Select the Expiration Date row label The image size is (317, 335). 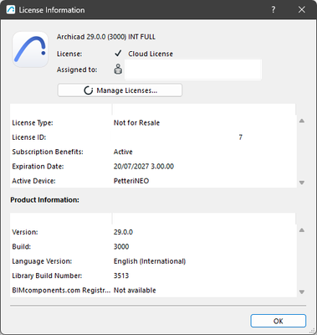click(38, 167)
